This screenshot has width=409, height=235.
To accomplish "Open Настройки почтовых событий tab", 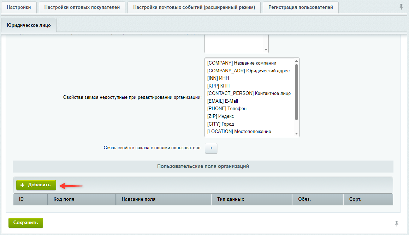I will [x=194, y=7].
